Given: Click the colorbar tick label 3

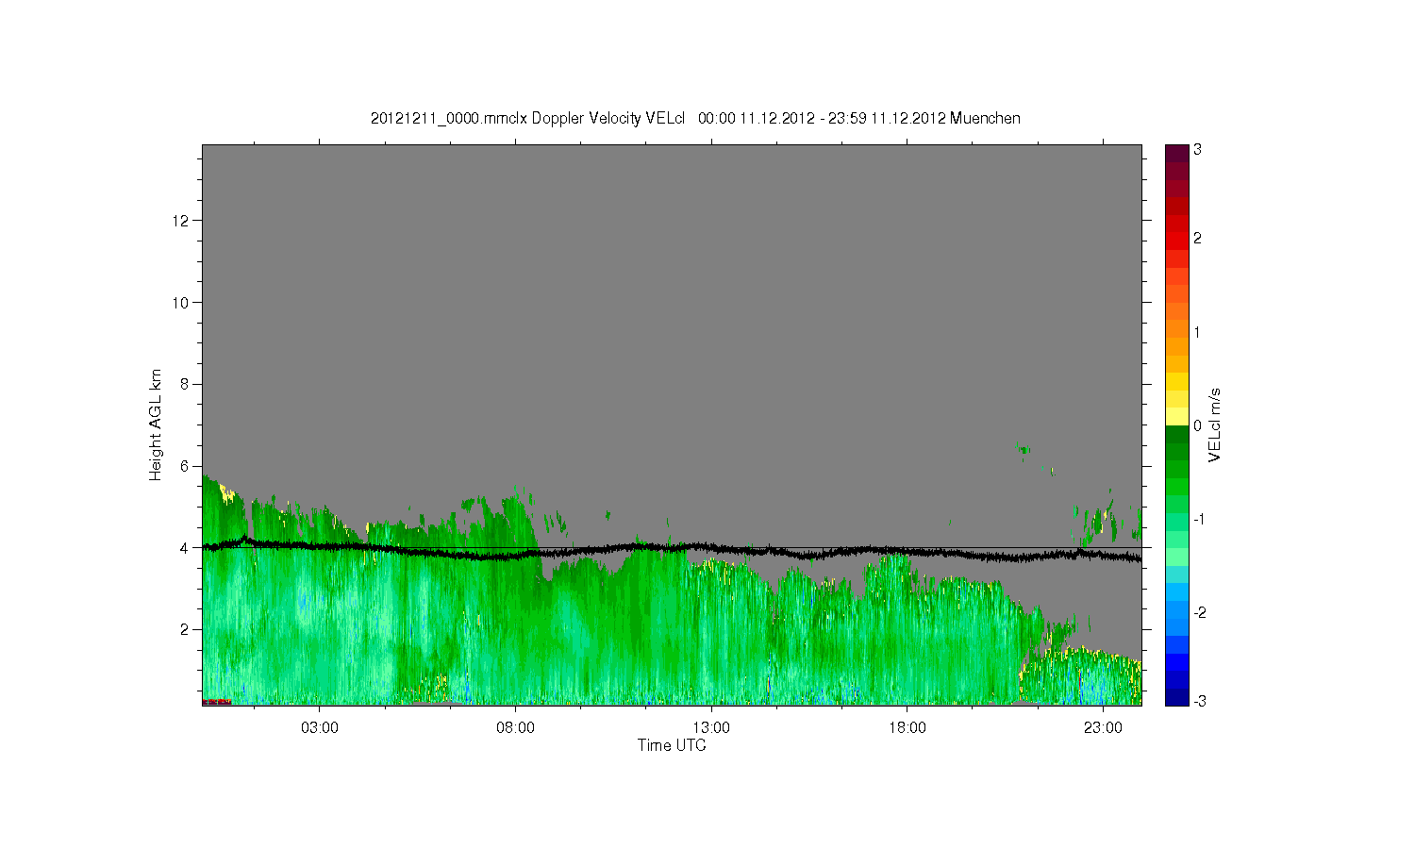Looking at the screenshot, I should click(1198, 150).
